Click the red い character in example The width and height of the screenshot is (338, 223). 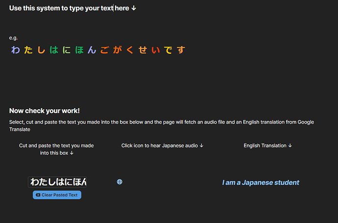pos(156,50)
